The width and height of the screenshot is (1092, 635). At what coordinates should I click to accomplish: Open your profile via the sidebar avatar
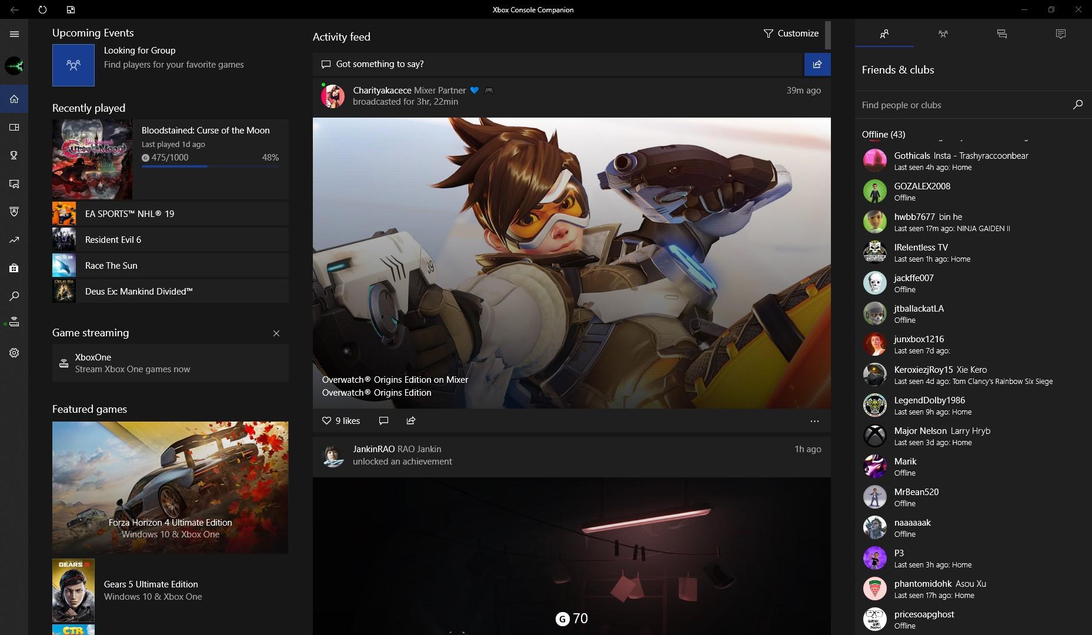14,66
